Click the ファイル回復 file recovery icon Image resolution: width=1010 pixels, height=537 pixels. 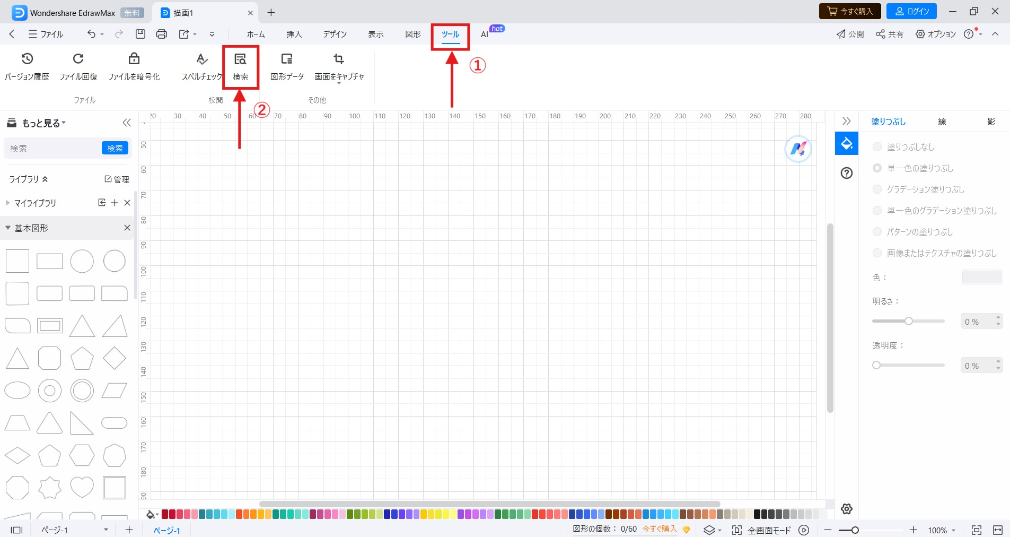click(78, 58)
